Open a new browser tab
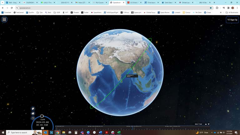Screen dimensions: 240x135 pyautogui.click(x=214, y=2)
